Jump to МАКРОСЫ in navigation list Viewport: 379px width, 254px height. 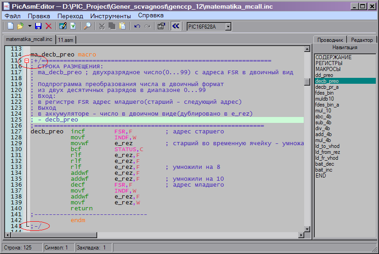tap(345, 69)
